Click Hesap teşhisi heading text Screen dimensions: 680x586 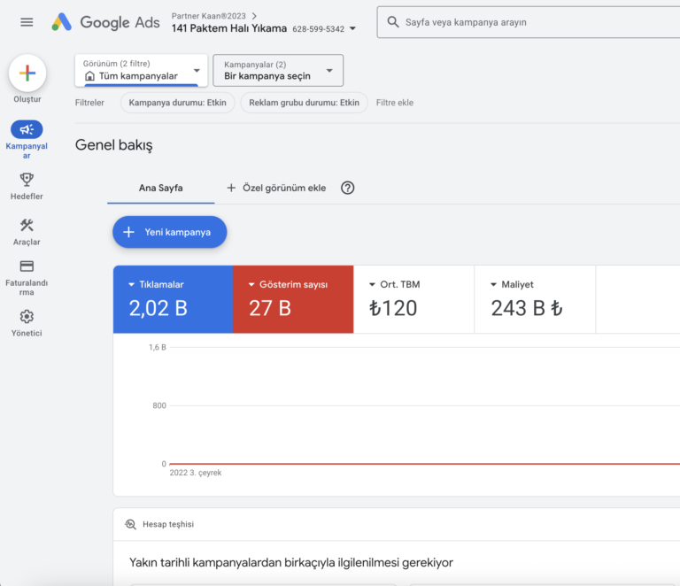168,524
